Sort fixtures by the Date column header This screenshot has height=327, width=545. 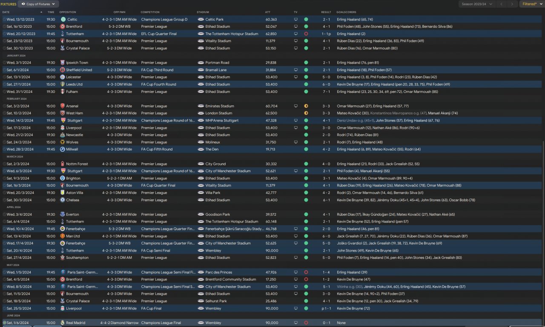(x=6, y=12)
